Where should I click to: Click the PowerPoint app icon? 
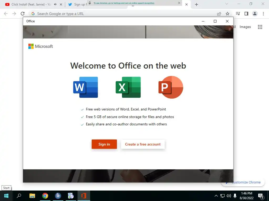click(x=171, y=87)
